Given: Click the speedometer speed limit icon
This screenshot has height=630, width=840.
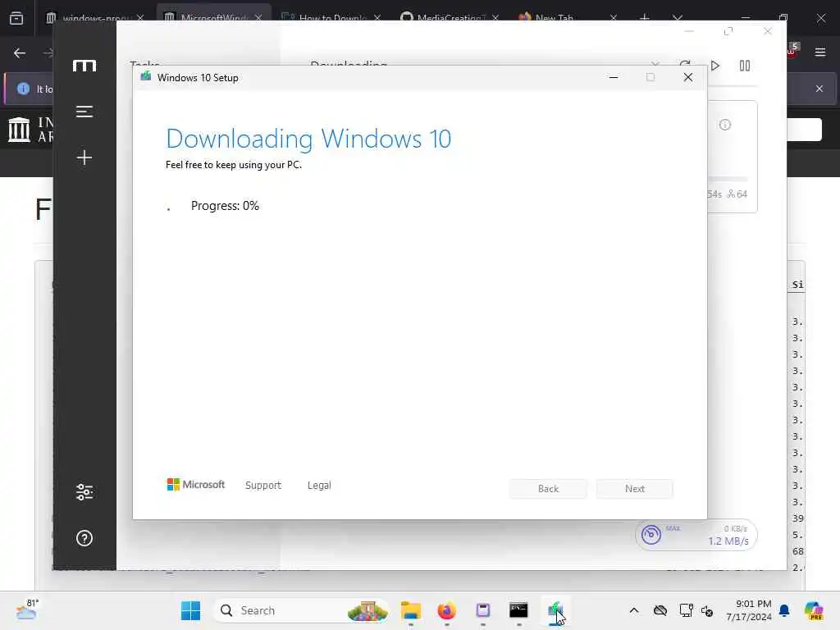Looking at the screenshot, I should [651, 534].
